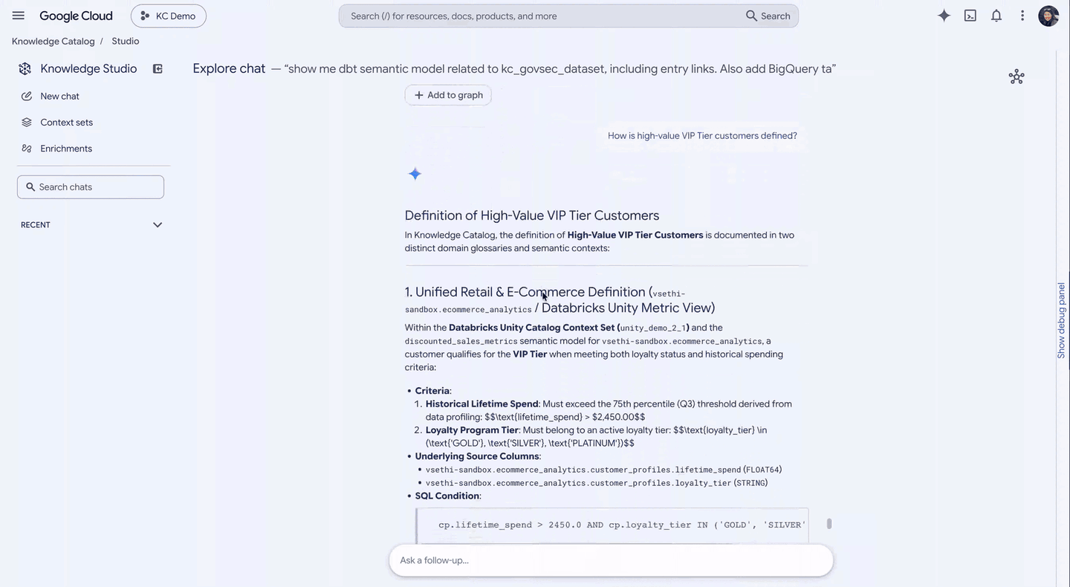This screenshot has height=587, width=1070.
Task: Click the Ask a follow-up input
Action: (611, 560)
